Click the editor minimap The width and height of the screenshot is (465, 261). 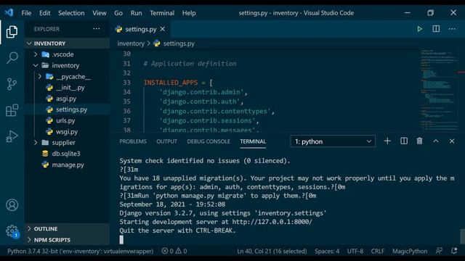(x=440, y=90)
